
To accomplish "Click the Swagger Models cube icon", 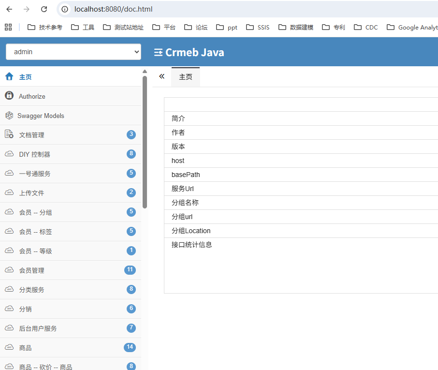I will pyautogui.click(x=9, y=116).
